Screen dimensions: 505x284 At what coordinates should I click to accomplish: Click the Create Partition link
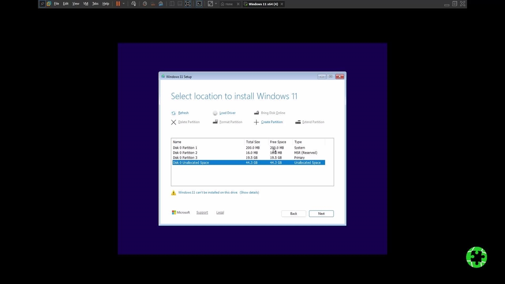tap(272, 122)
